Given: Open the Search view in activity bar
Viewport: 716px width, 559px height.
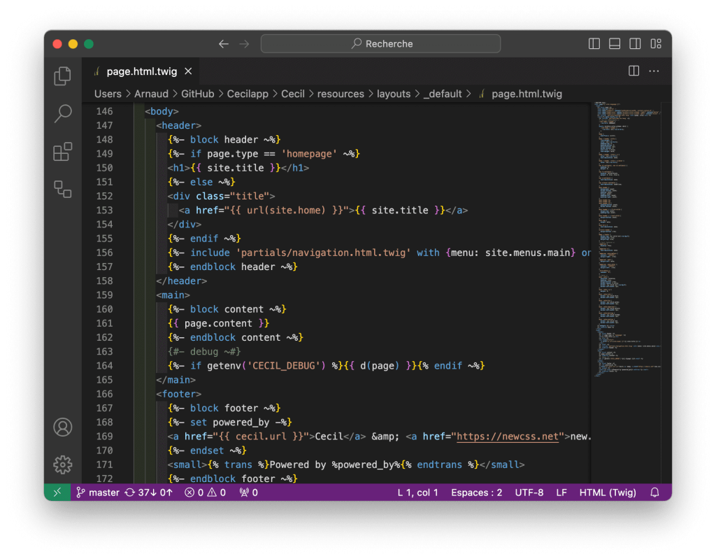Looking at the screenshot, I should [63, 113].
